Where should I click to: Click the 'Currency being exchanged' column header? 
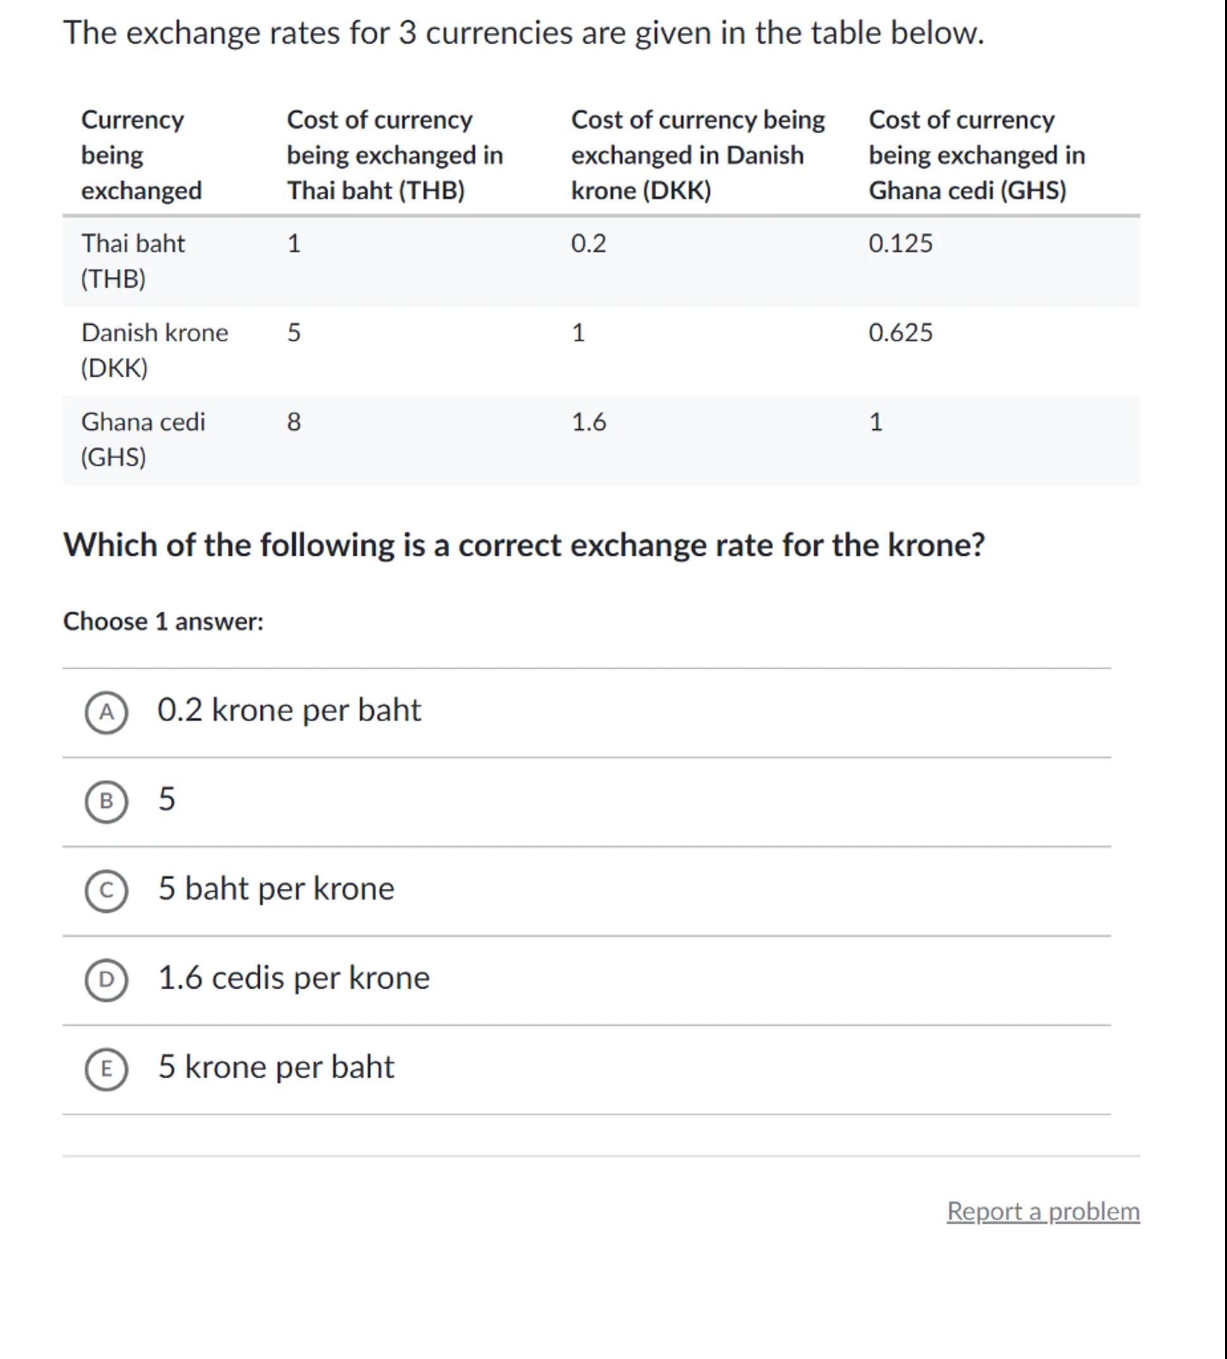(141, 155)
